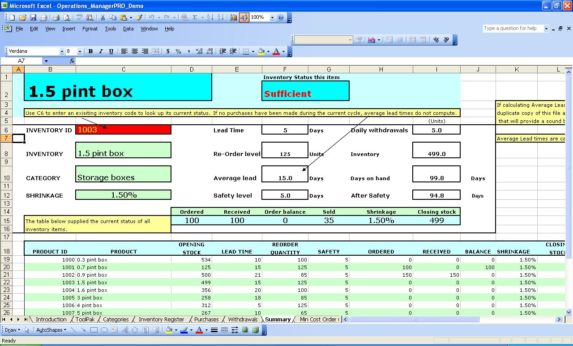The height and width of the screenshot is (346, 573).
Task: Toggle the Underline button
Action: coord(111,51)
